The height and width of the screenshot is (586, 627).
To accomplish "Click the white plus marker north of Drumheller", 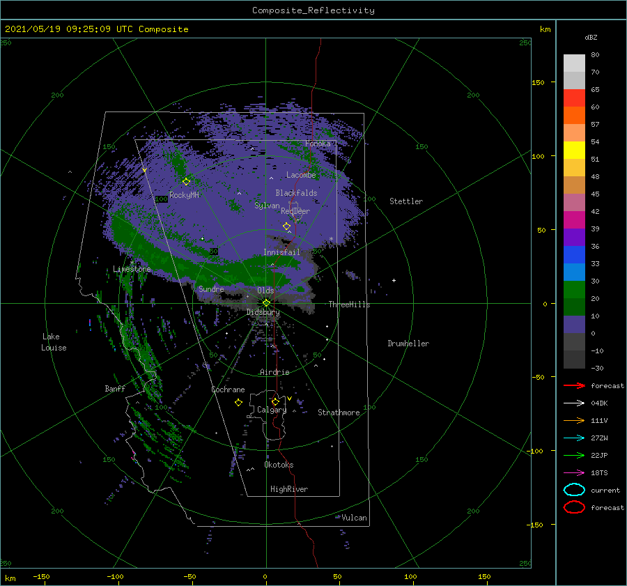I will [x=394, y=280].
